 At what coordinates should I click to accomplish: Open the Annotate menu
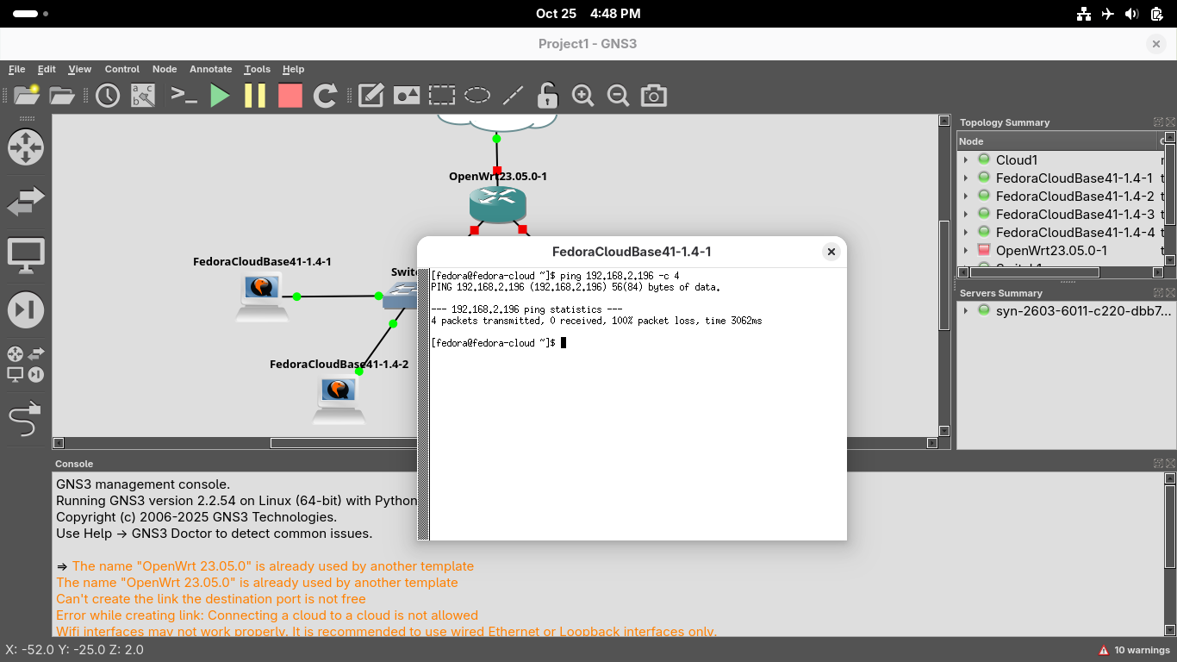pos(210,69)
